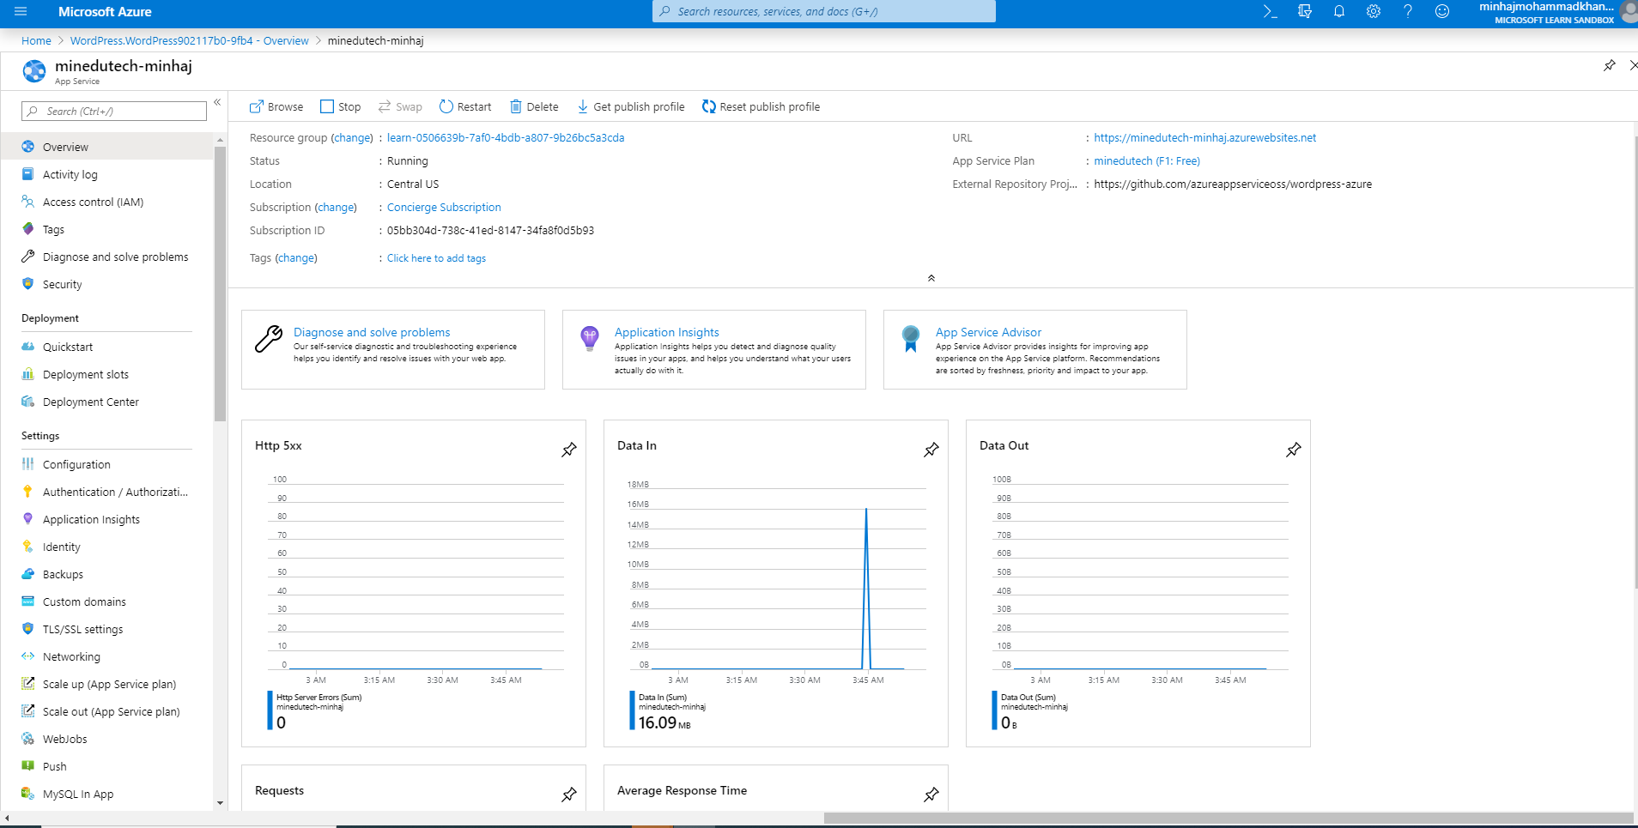This screenshot has height=828, width=1638.
Task: Select Deployment slots in sidebar
Action: coord(85,374)
